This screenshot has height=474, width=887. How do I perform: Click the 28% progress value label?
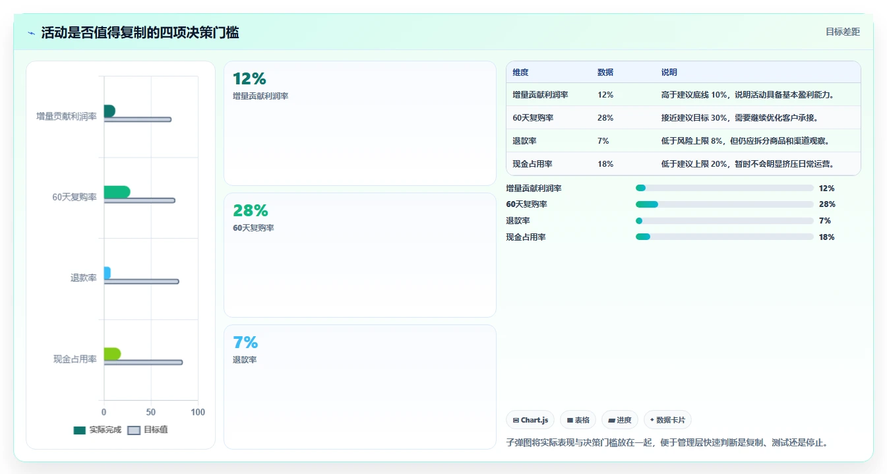pyautogui.click(x=827, y=204)
